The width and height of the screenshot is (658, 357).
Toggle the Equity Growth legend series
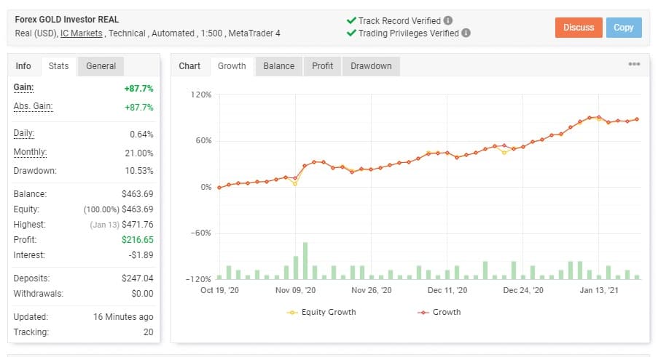[321, 312]
